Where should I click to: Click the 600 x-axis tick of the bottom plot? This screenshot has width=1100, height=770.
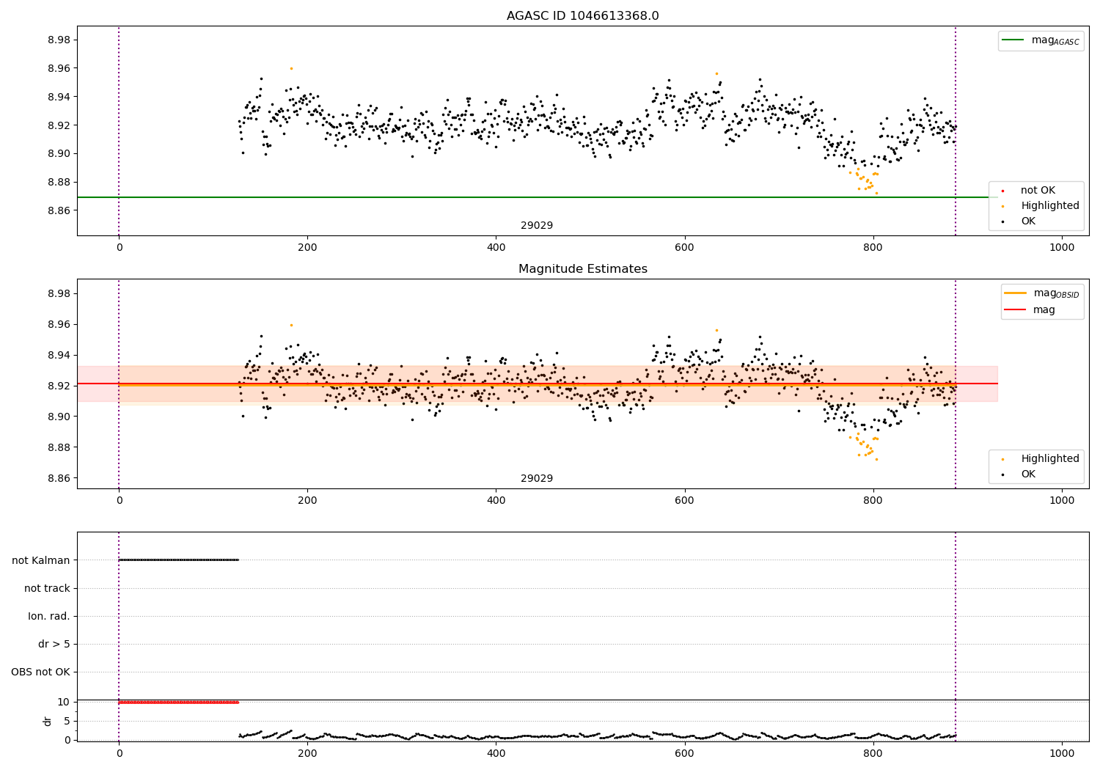pos(684,754)
